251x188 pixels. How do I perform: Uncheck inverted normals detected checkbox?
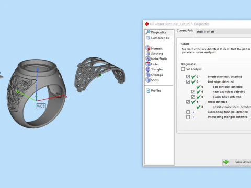click(188, 77)
